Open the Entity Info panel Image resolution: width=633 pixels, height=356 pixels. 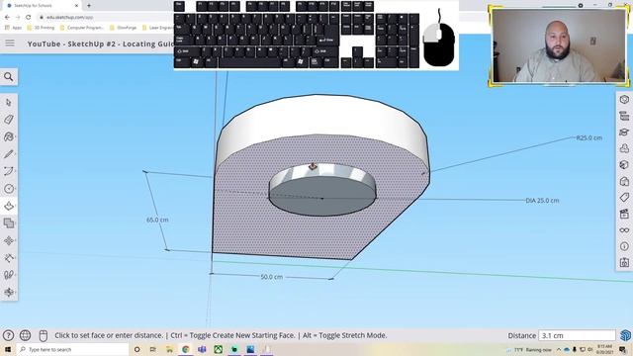pyautogui.click(x=624, y=100)
